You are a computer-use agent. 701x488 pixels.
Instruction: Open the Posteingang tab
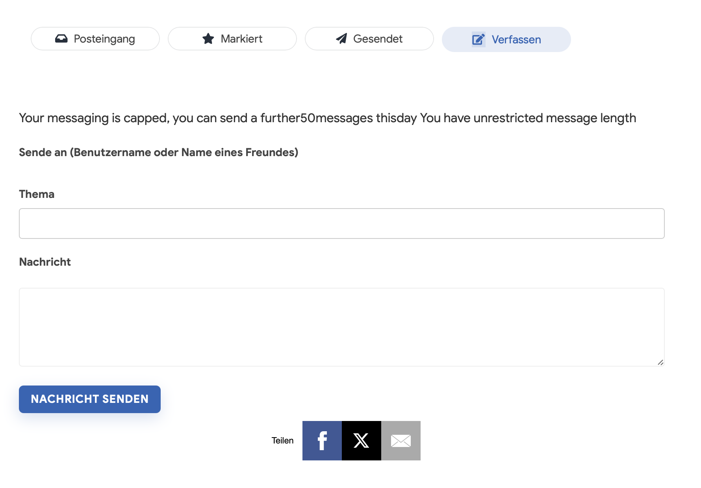pos(95,39)
